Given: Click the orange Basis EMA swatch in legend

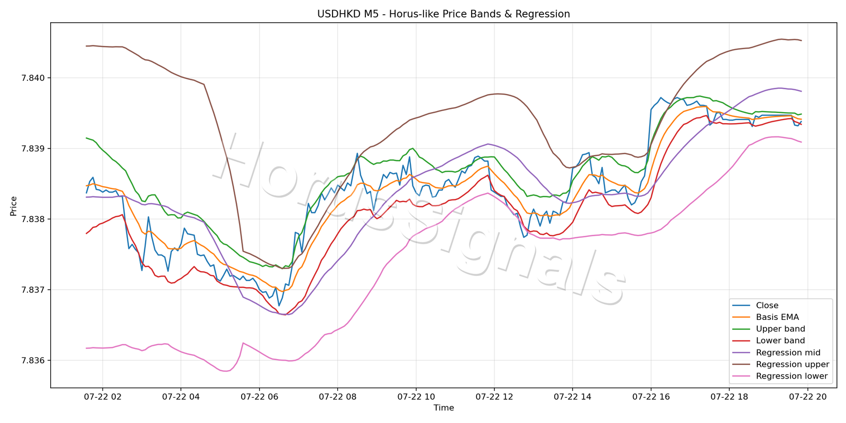Looking at the screenshot, I should (741, 317).
